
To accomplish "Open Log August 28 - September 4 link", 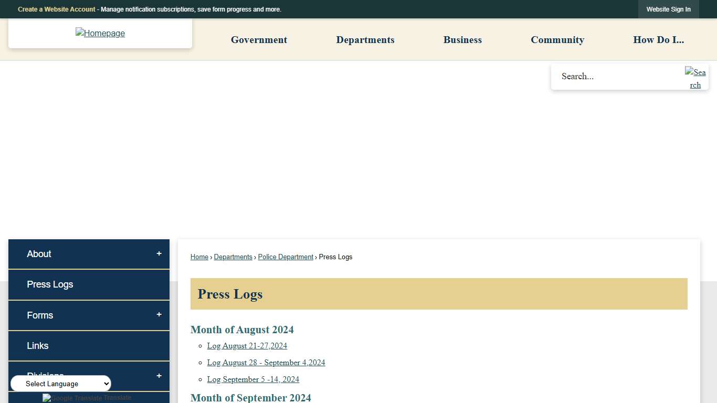I will pos(266,363).
